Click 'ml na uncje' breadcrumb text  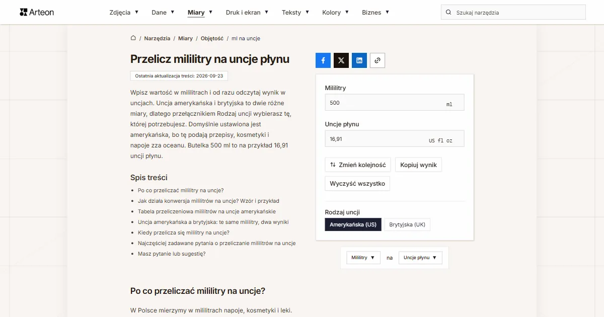(246, 38)
